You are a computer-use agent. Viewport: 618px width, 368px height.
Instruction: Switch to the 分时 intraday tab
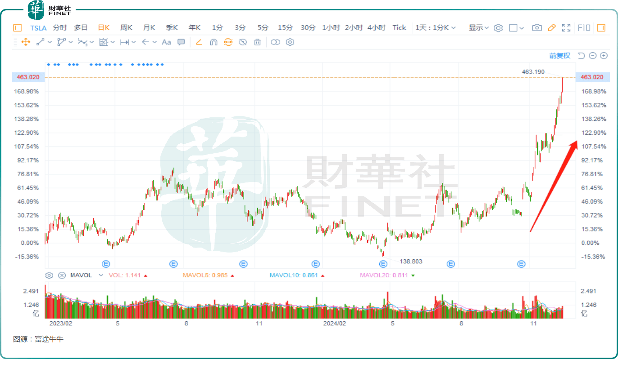[60, 28]
